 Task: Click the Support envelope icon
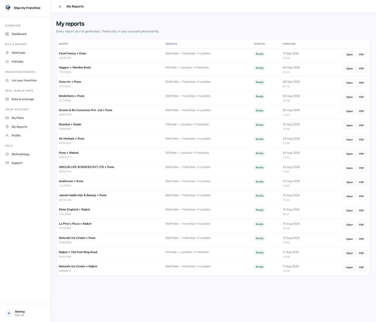click(7, 163)
